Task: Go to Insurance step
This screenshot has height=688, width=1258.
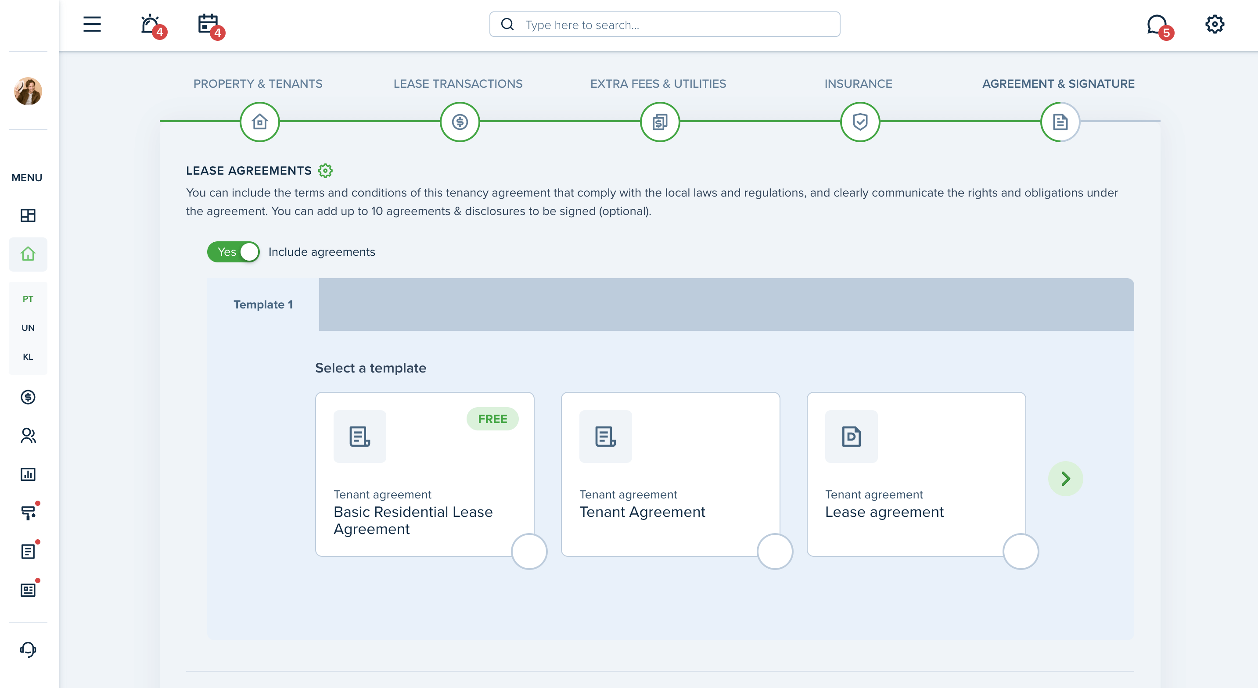Action: 858,83
